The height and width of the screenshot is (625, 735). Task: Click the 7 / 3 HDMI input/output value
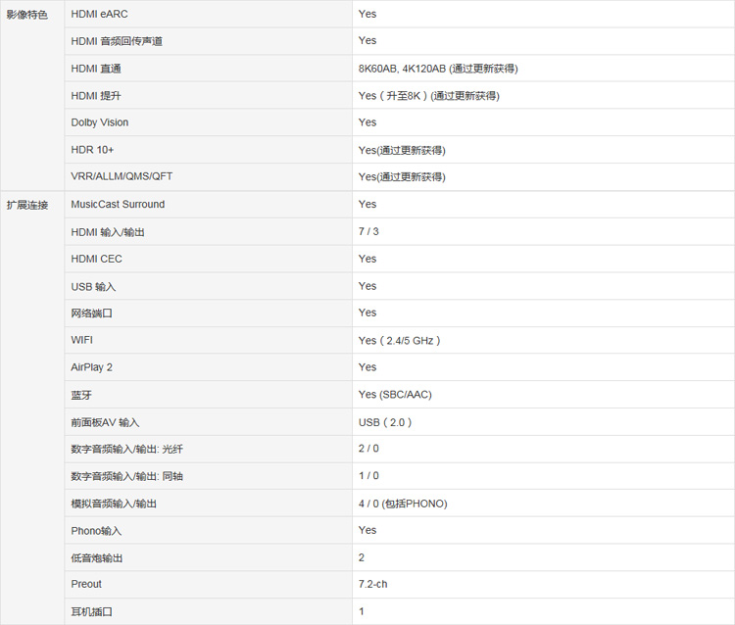click(x=368, y=231)
